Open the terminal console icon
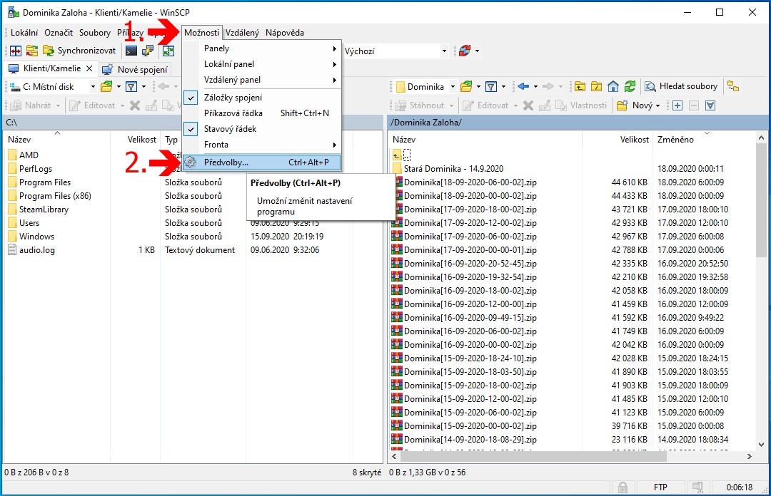Image resolution: width=771 pixels, height=496 pixels. (x=131, y=51)
